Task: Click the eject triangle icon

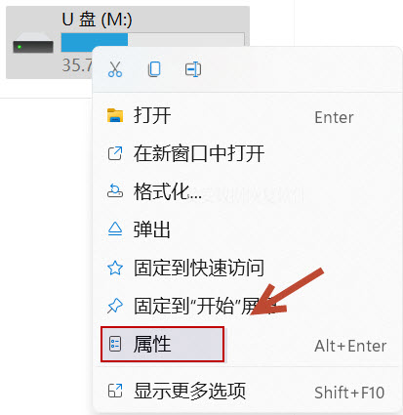Action: (115, 229)
